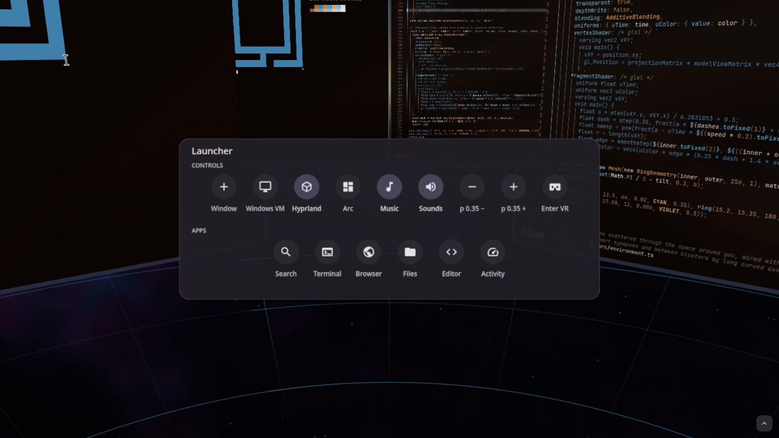Open the Windows VM control
The width and height of the screenshot is (779, 438).
pos(265,187)
